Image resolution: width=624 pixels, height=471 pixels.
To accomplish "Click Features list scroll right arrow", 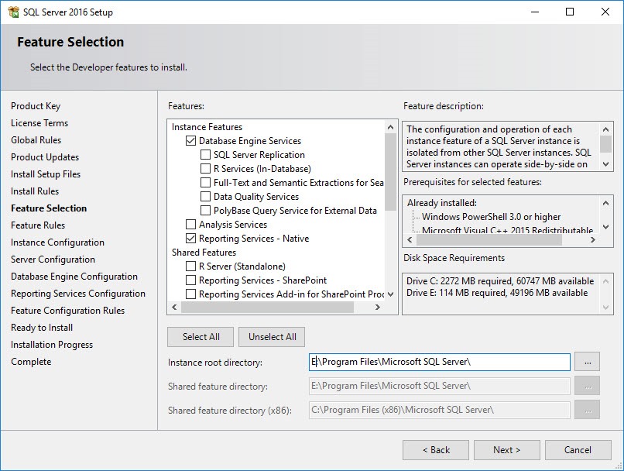I will tap(378, 307).
